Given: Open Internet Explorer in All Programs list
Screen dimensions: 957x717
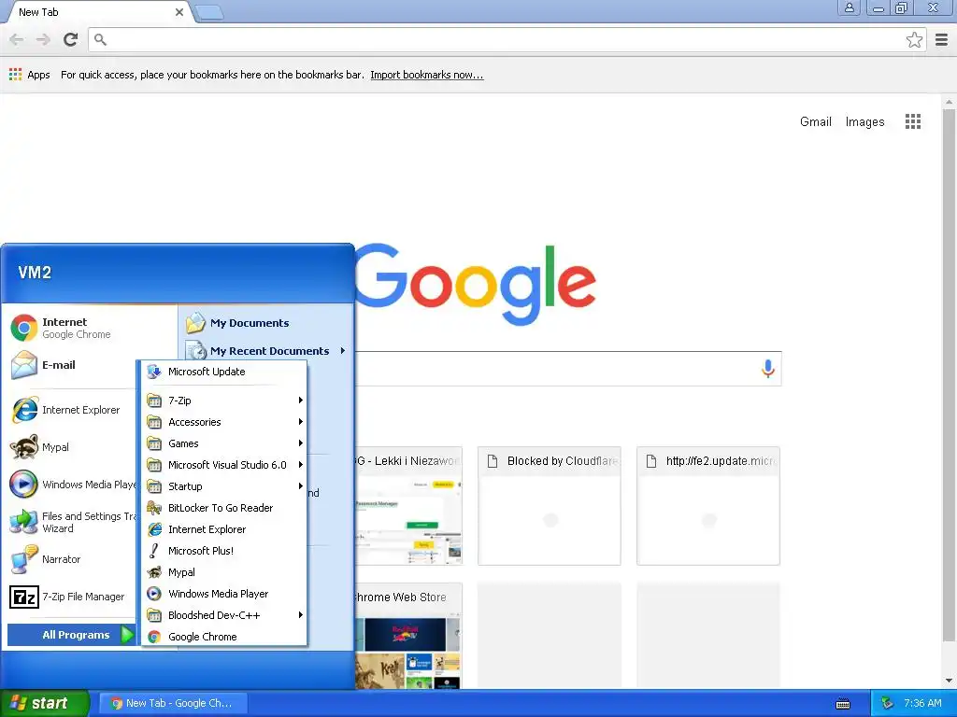Looking at the screenshot, I should pyautogui.click(x=224, y=529).
